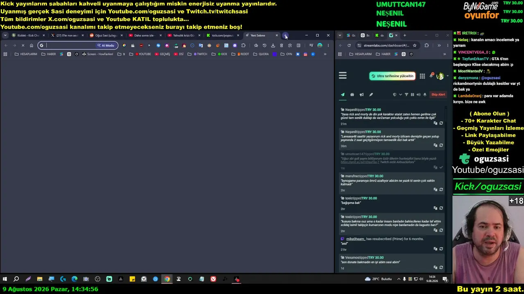Open extensions puzzle icon in left browser
Image resolution: width=524 pixels, height=294 pixels.
(244, 45)
